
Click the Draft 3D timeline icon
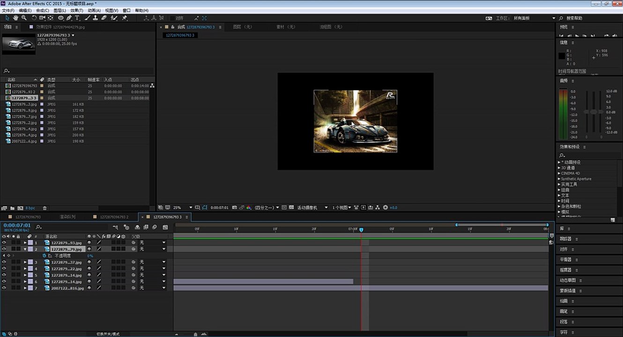point(126,227)
